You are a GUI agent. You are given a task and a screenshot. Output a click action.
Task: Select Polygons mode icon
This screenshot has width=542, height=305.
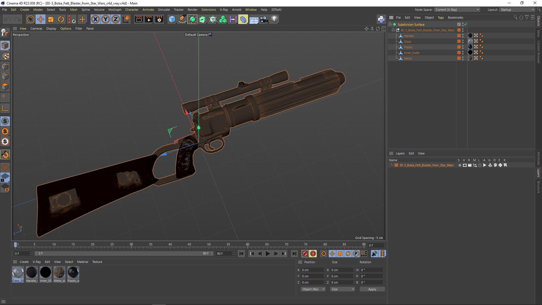[5, 87]
